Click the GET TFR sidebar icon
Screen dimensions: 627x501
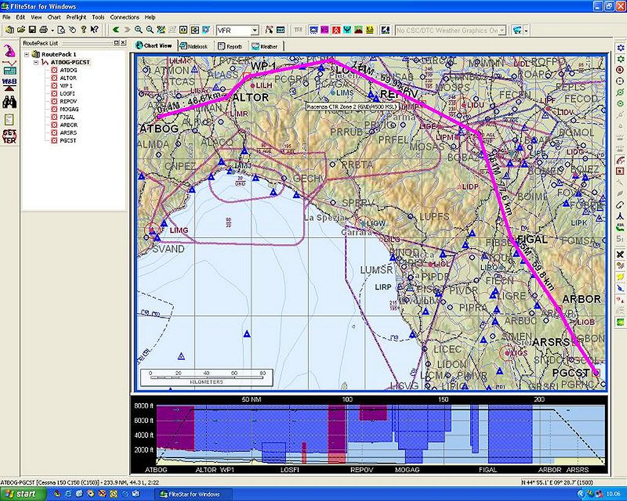(9, 136)
